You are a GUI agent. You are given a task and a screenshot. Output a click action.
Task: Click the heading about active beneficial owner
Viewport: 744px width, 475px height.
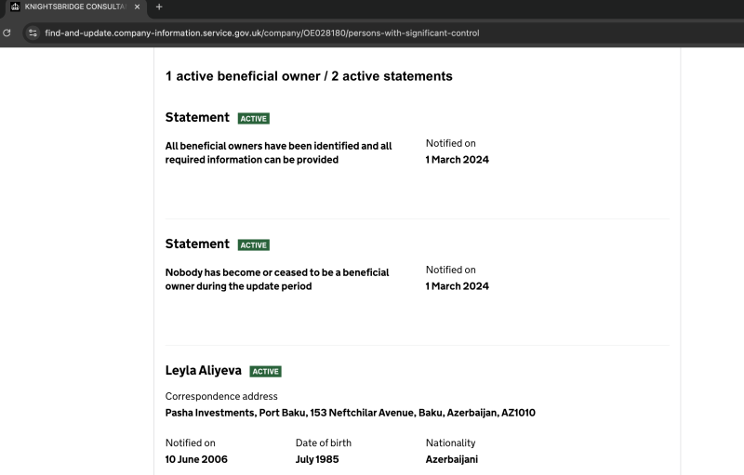click(x=309, y=76)
